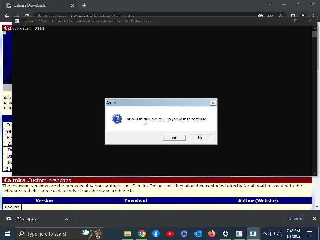This screenshot has height=240, width=320.
Task: Decline installation with the No button
Action: click(200, 137)
